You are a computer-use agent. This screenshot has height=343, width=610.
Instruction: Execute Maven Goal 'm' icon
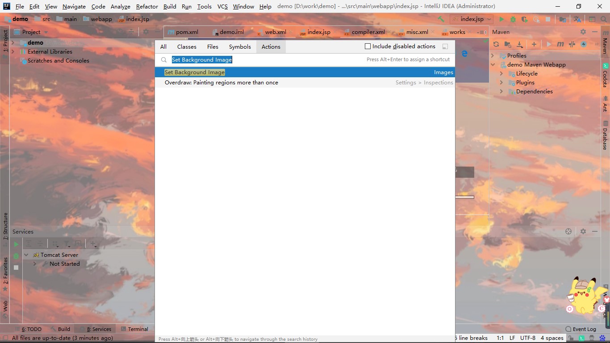click(x=560, y=44)
